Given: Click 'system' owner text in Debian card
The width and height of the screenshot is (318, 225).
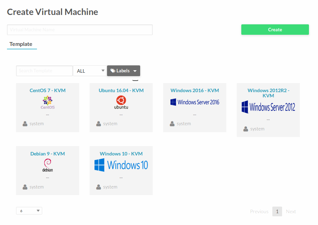Looking at the screenshot, I should [x=37, y=187].
